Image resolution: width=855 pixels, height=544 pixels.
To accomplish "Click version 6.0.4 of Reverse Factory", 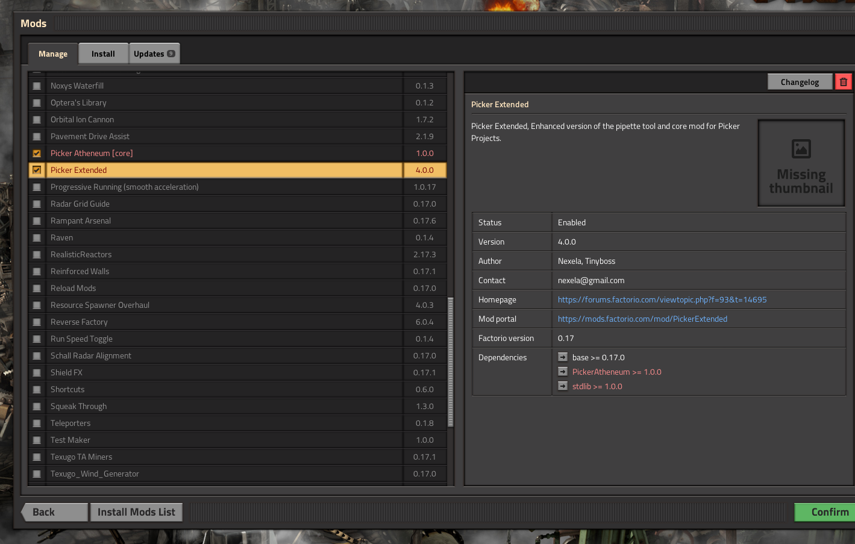I will (x=425, y=322).
